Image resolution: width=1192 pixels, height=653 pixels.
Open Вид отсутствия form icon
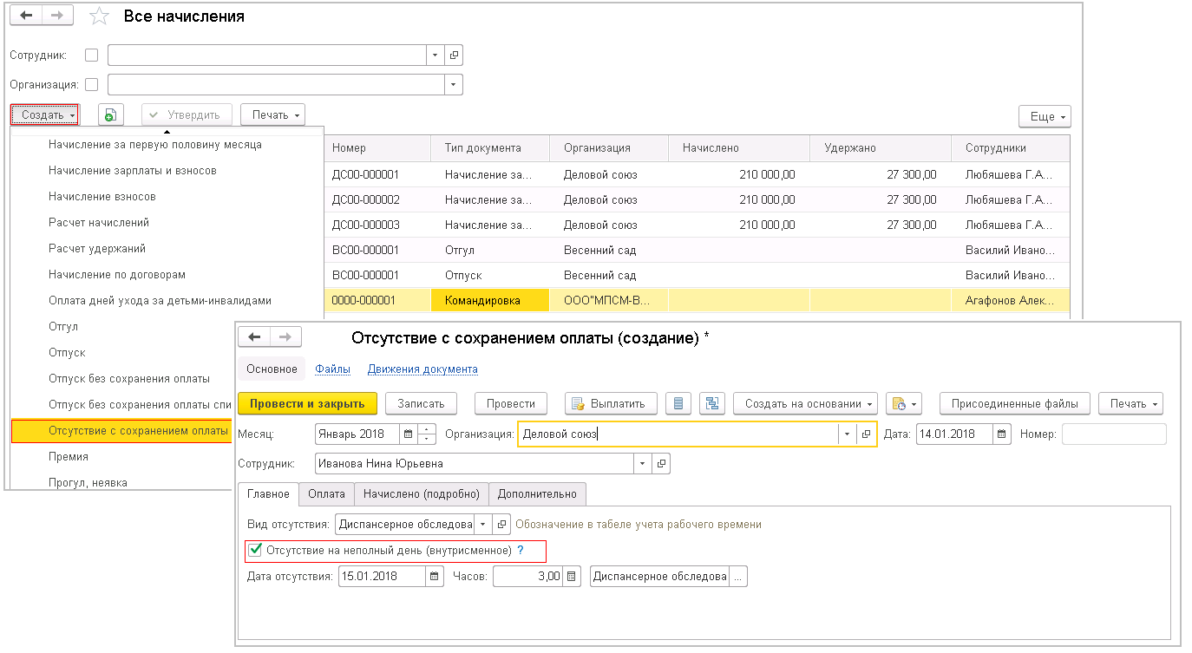pos(501,525)
